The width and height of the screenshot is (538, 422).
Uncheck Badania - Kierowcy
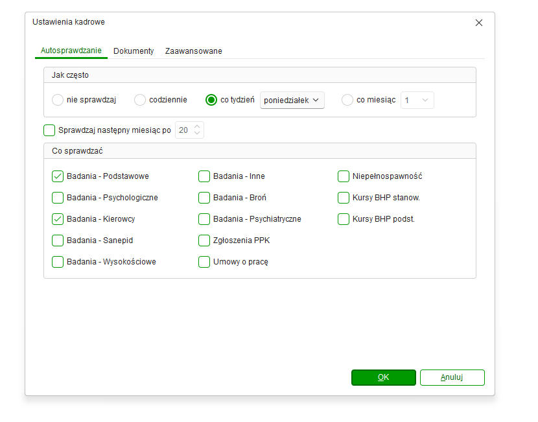pyautogui.click(x=58, y=219)
